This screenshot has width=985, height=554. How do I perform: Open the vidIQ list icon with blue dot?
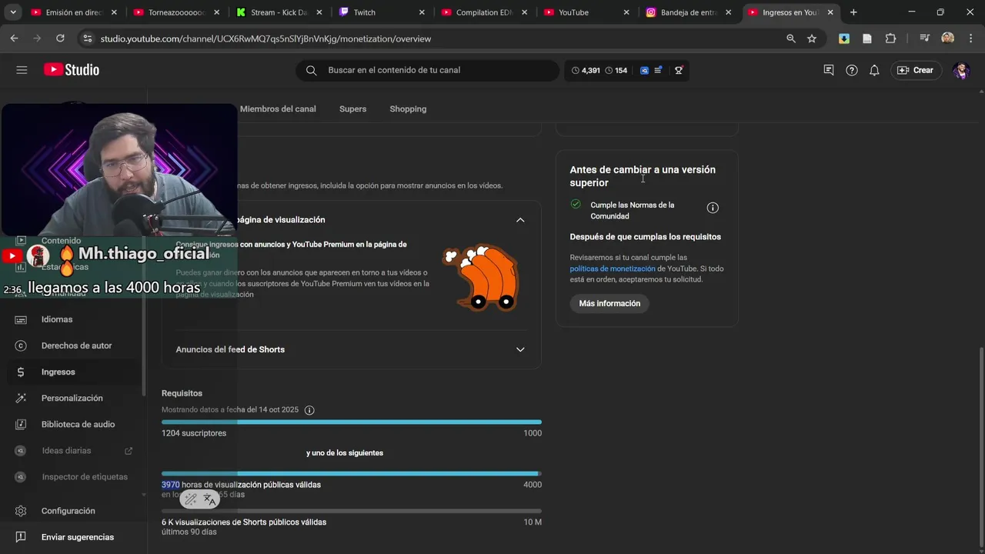coord(659,70)
